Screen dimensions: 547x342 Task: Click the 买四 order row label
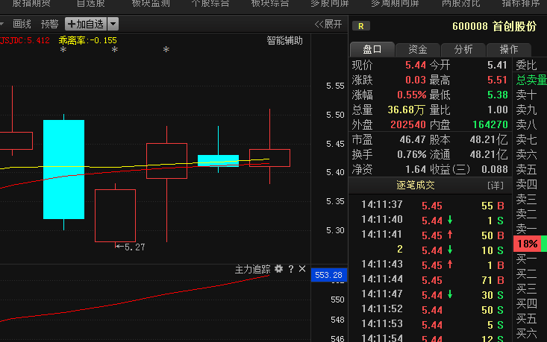526,304
